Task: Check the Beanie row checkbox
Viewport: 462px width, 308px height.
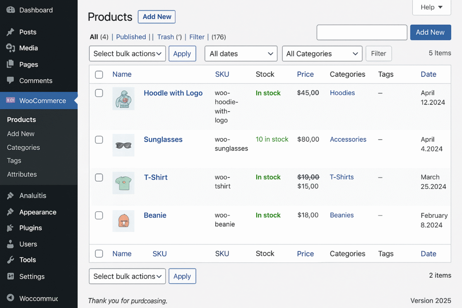Action: coord(99,216)
